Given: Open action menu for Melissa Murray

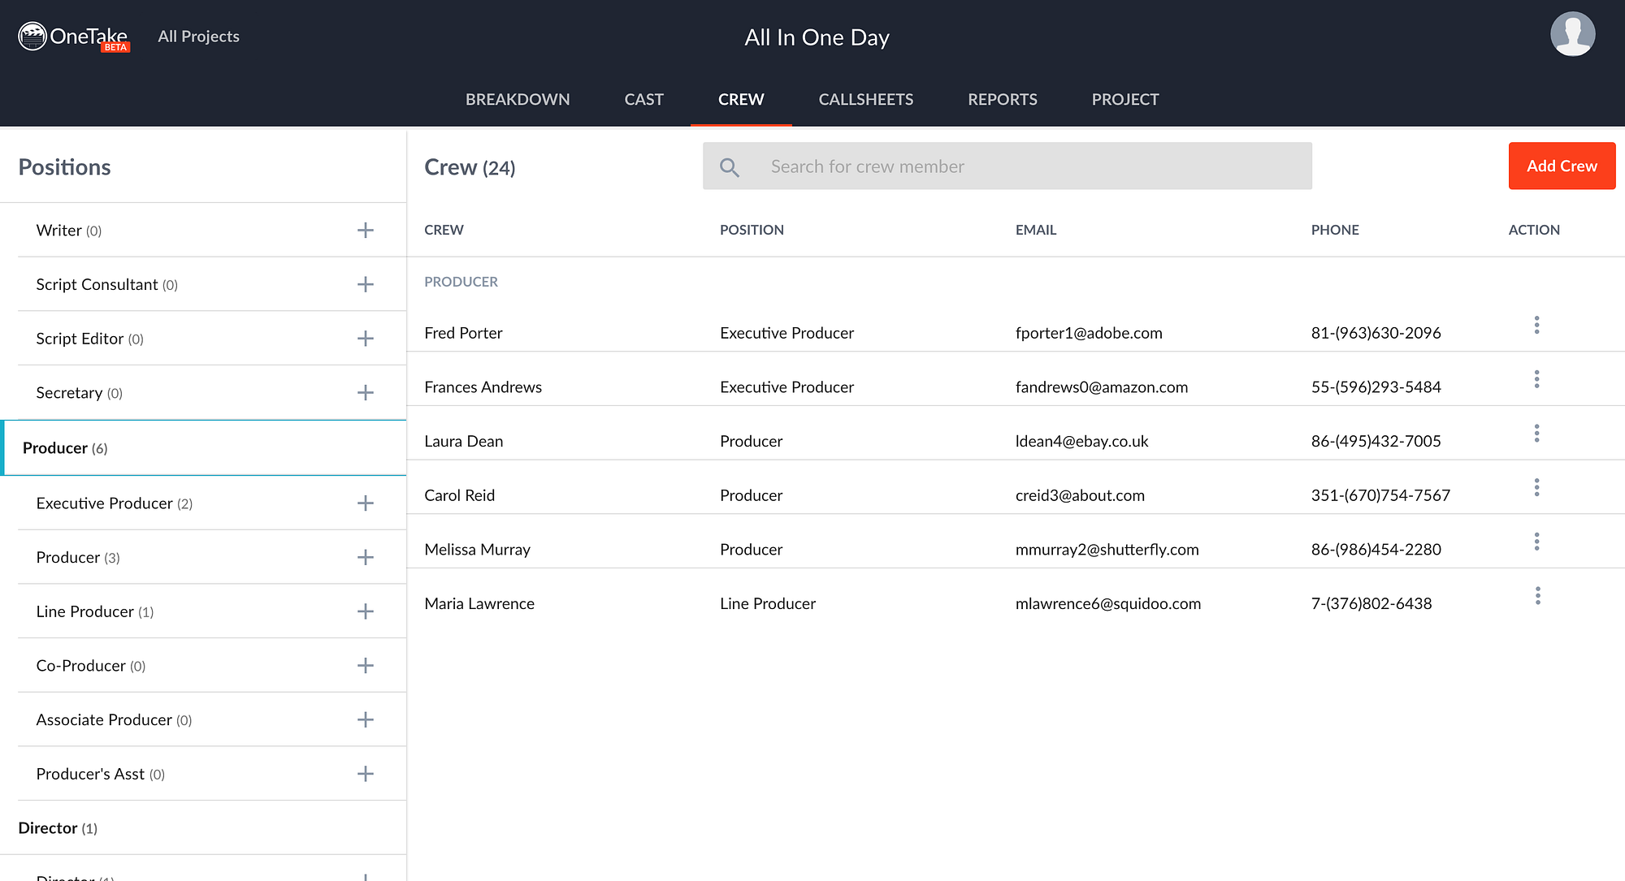Looking at the screenshot, I should [1536, 542].
